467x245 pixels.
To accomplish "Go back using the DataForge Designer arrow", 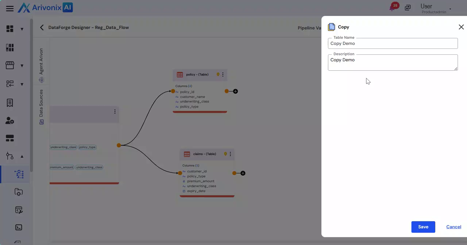I will tap(42, 27).
